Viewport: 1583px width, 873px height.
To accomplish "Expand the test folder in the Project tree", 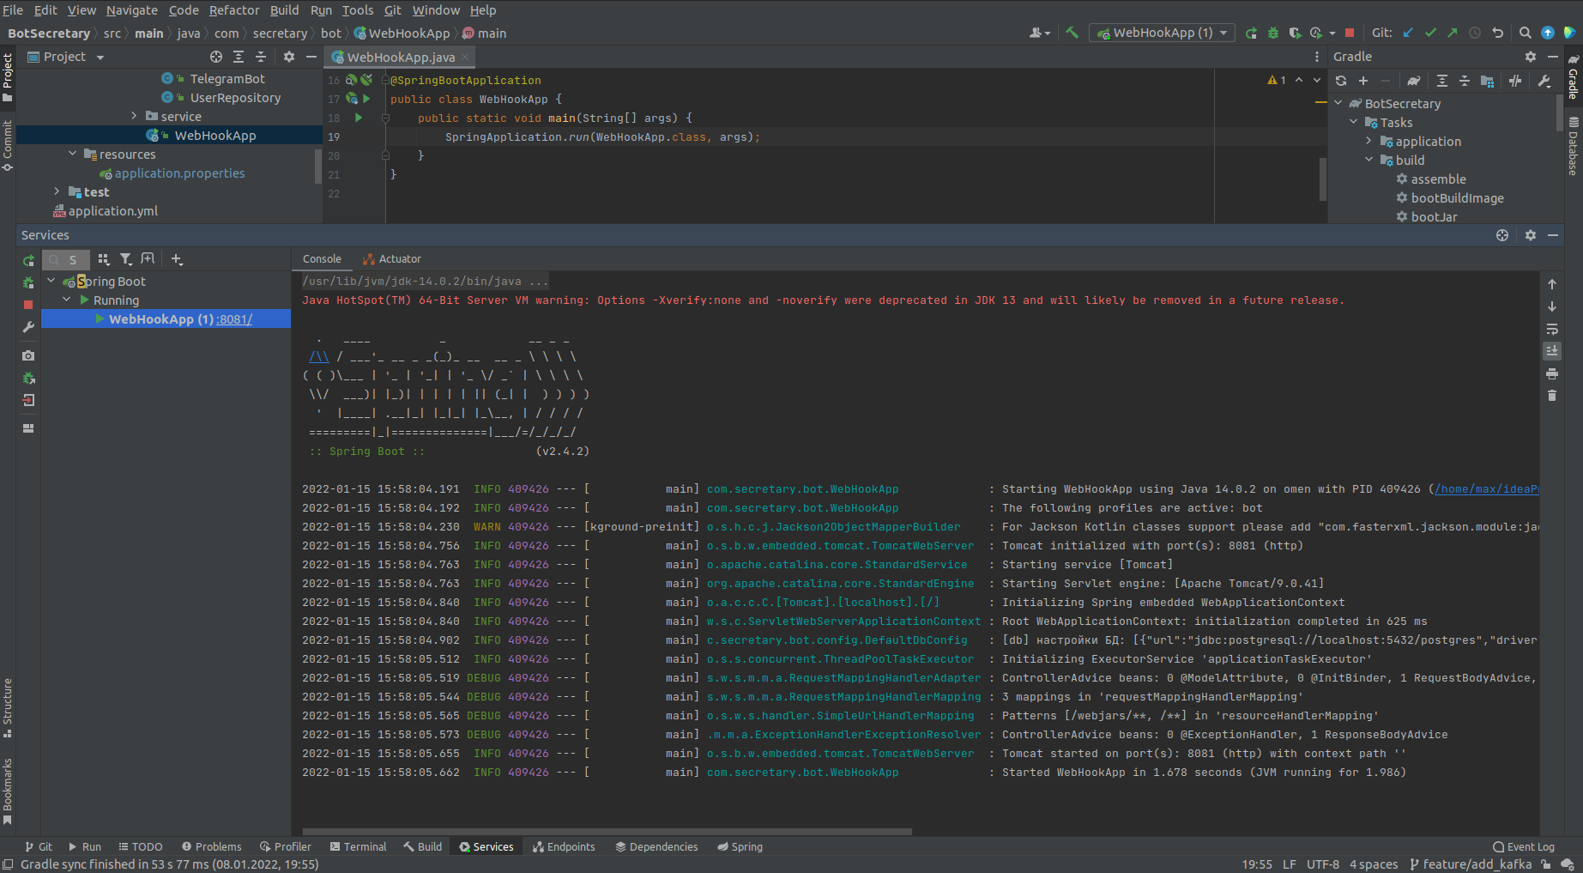I will tap(57, 191).
